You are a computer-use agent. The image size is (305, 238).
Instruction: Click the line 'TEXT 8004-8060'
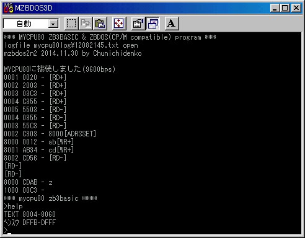point(30,214)
